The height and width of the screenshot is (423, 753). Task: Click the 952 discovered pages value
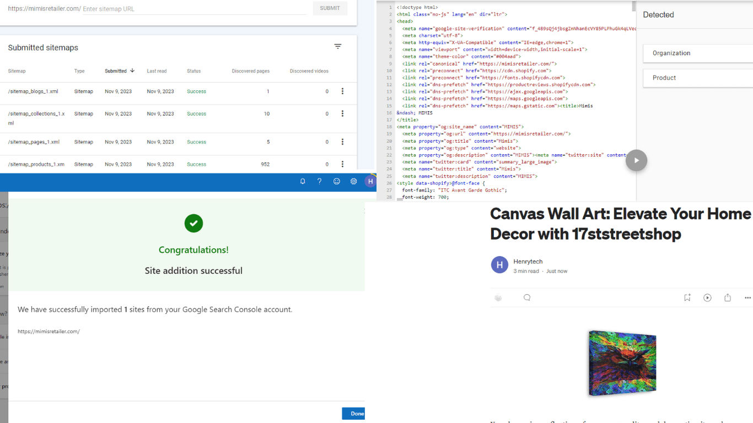(x=265, y=164)
